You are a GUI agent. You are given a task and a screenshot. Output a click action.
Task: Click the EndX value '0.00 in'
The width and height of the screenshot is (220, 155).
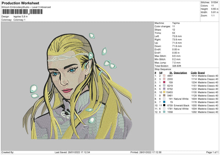(176, 49)
